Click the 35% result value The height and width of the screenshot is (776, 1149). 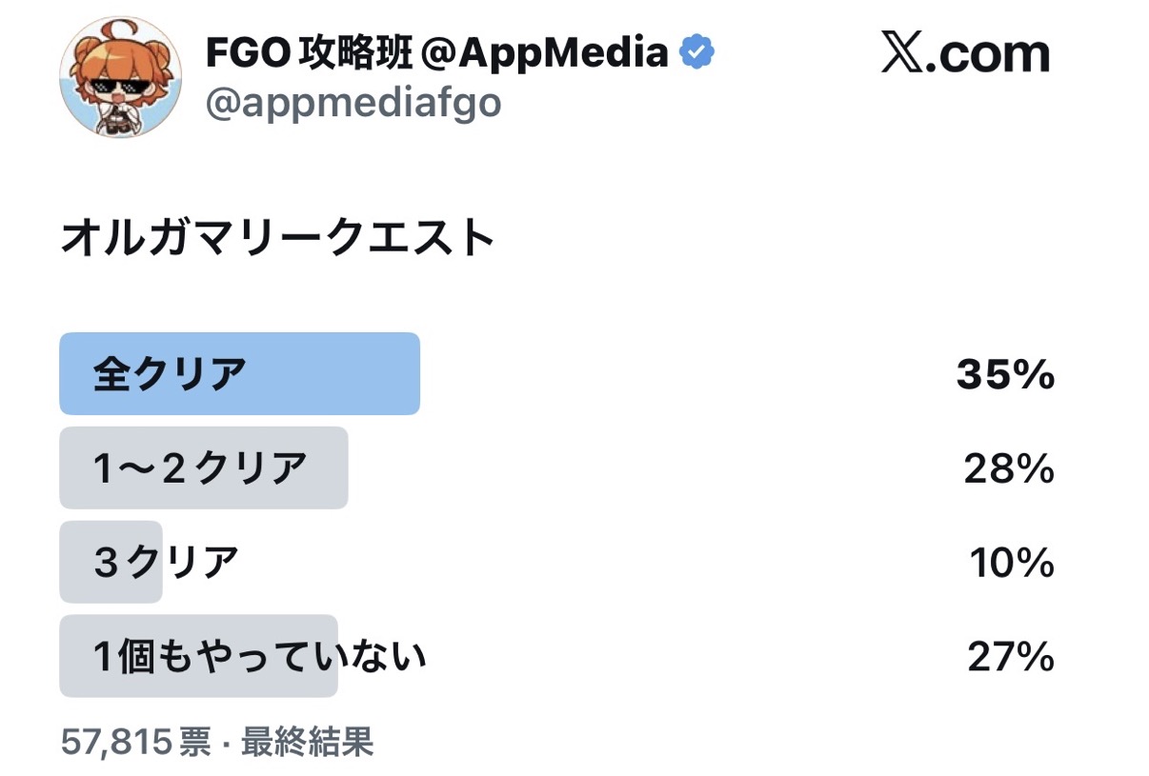(x=1005, y=375)
